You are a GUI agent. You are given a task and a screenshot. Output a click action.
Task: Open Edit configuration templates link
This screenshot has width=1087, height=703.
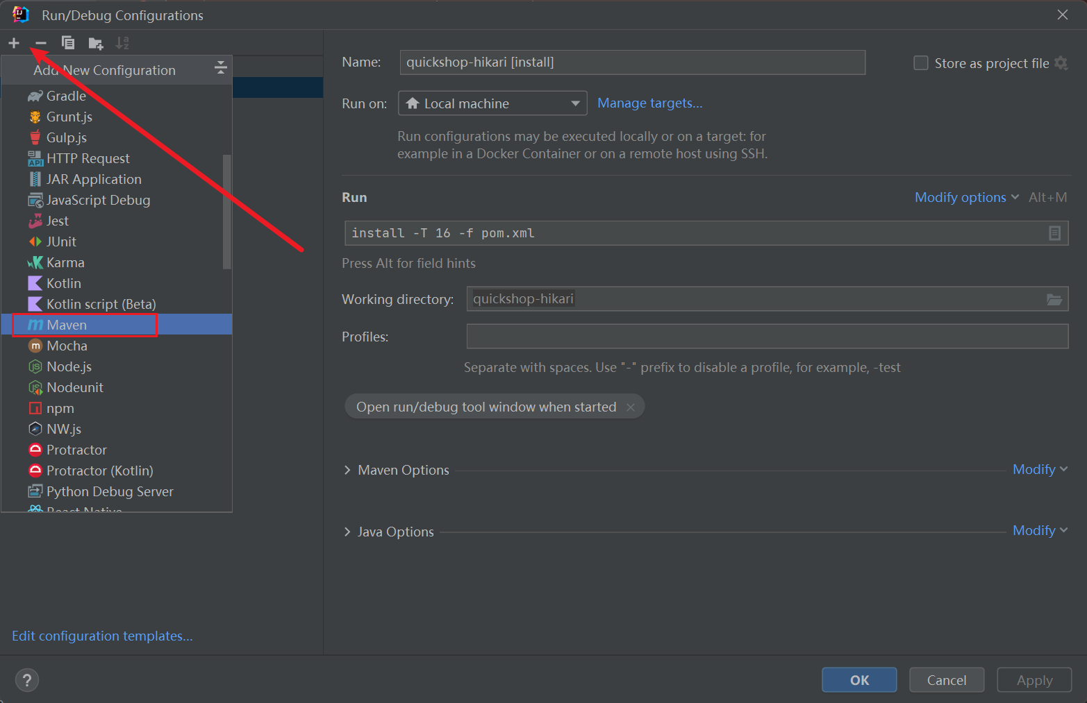click(x=102, y=636)
